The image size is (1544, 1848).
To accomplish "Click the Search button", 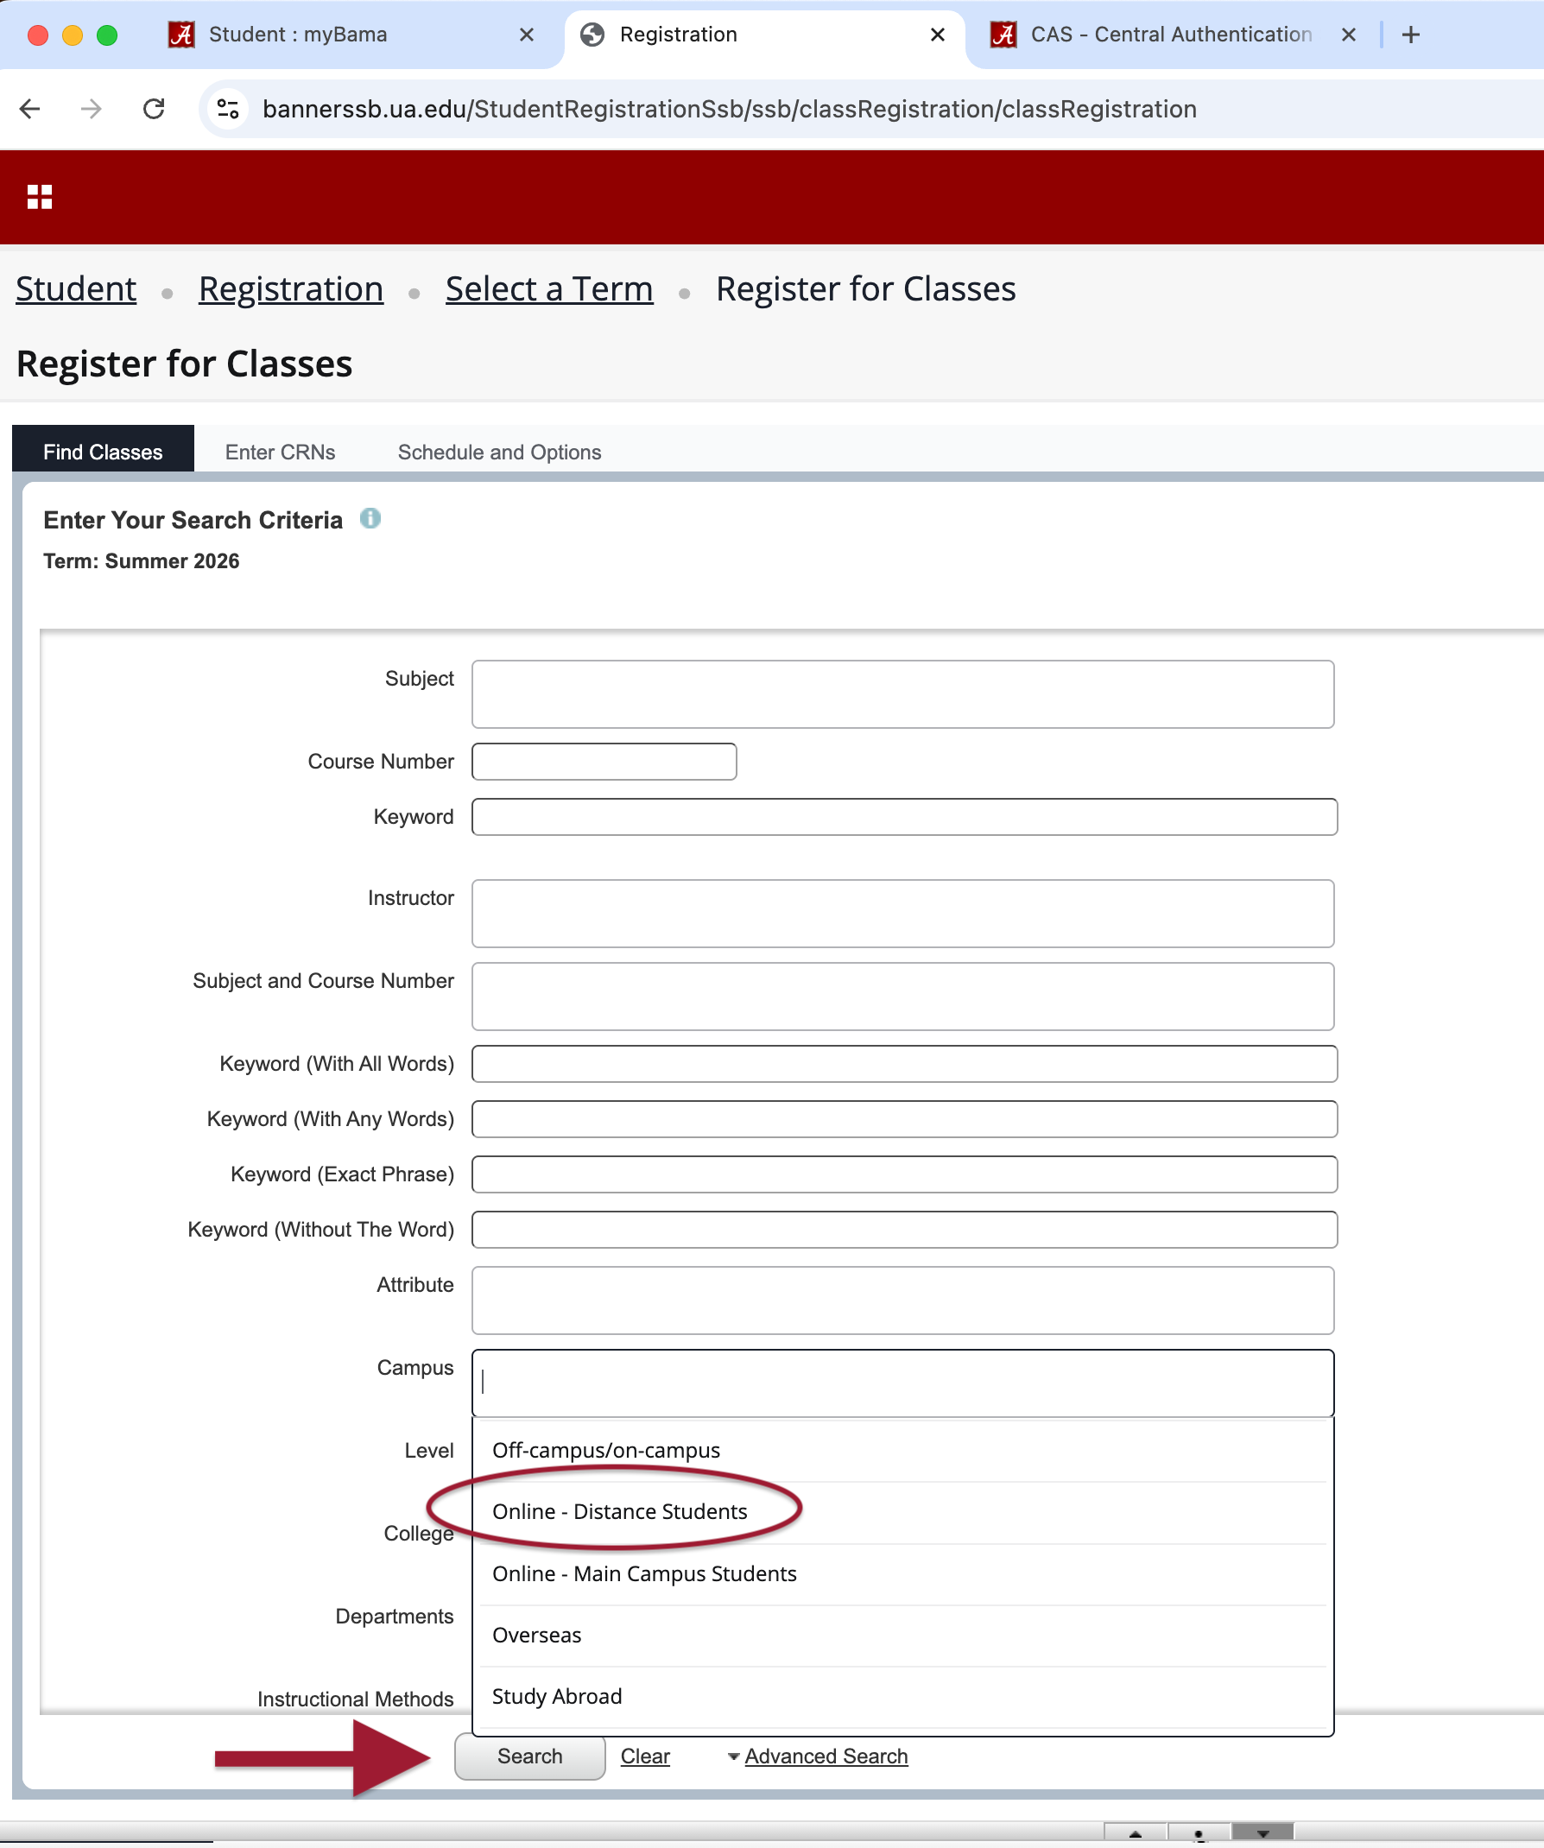I will (529, 1756).
